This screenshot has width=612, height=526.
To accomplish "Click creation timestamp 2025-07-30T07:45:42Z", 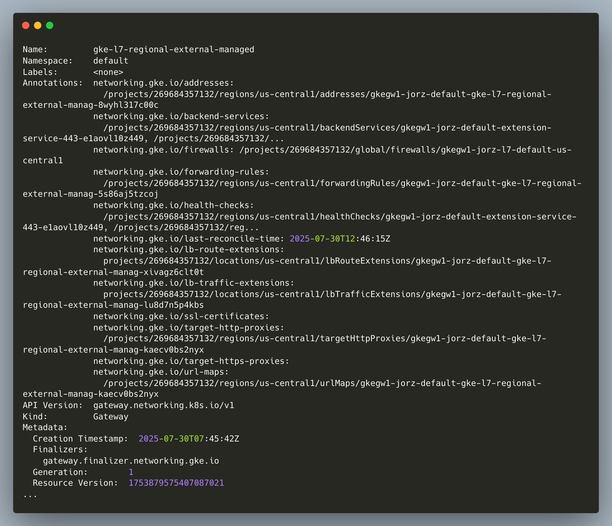I will (x=189, y=439).
